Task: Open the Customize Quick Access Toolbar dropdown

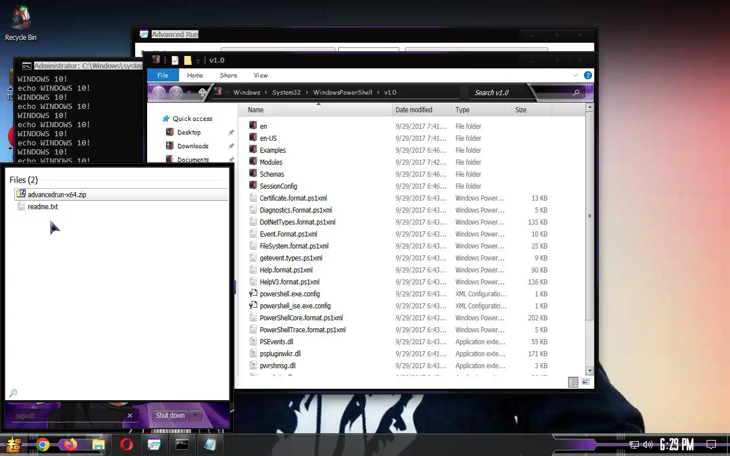Action: pyautogui.click(x=198, y=60)
